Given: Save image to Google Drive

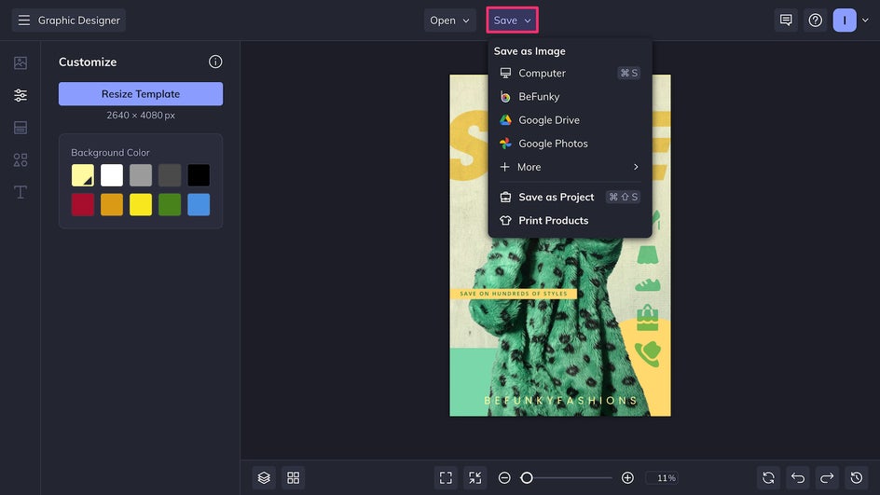Looking at the screenshot, I should point(570,120).
